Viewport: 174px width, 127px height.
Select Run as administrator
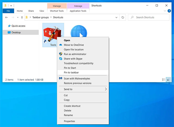[x=75, y=54]
